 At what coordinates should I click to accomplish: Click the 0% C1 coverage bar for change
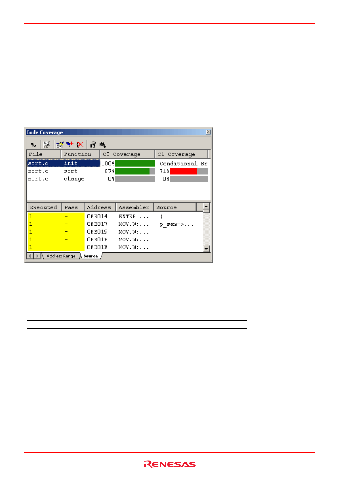[x=189, y=179]
